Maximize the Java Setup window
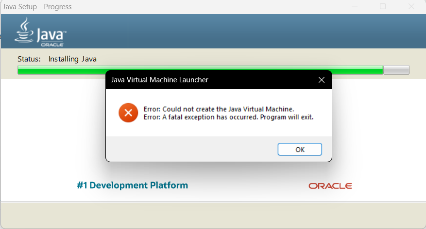This screenshot has width=426, height=229. pyautogui.click(x=383, y=6)
